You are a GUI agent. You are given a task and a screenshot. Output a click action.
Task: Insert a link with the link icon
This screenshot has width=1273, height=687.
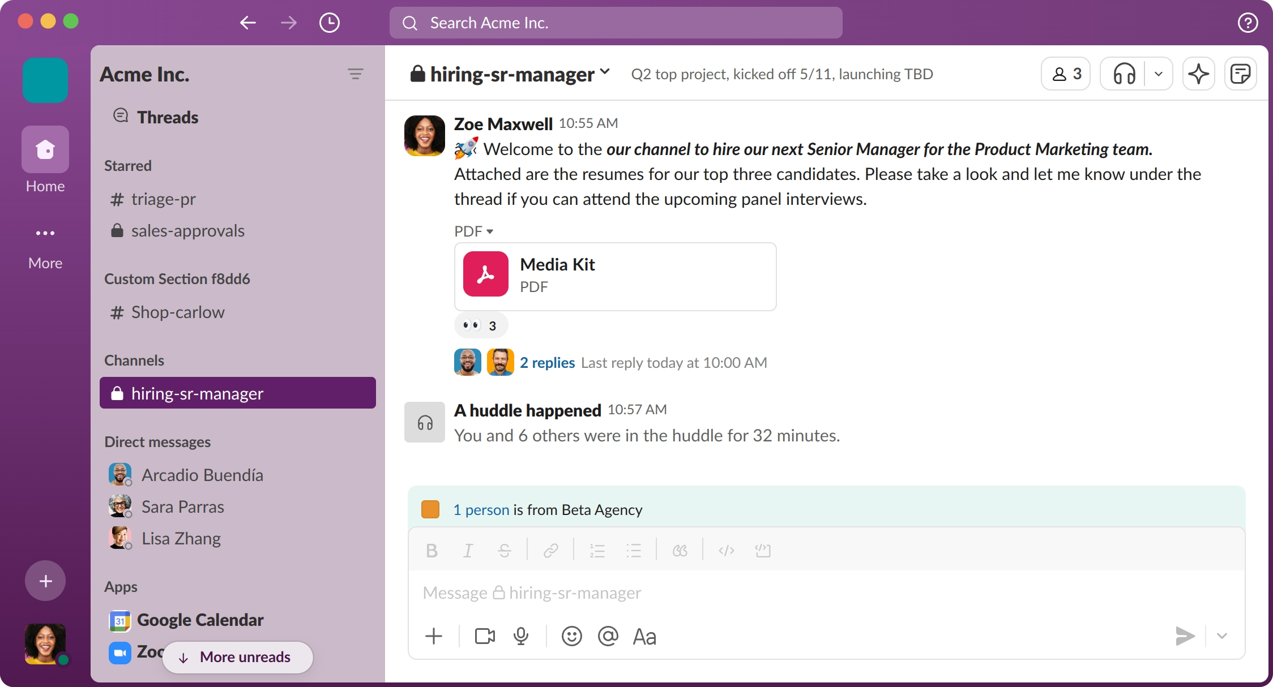[550, 551]
